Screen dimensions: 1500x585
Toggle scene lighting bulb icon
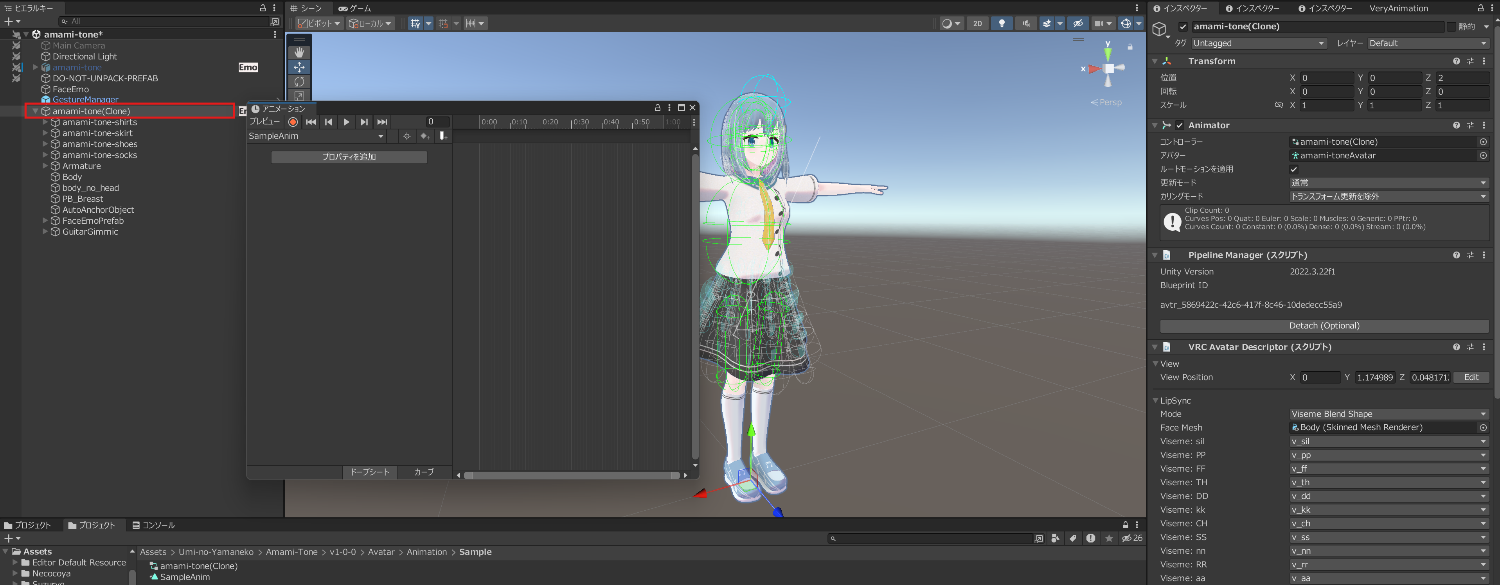click(x=1002, y=23)
